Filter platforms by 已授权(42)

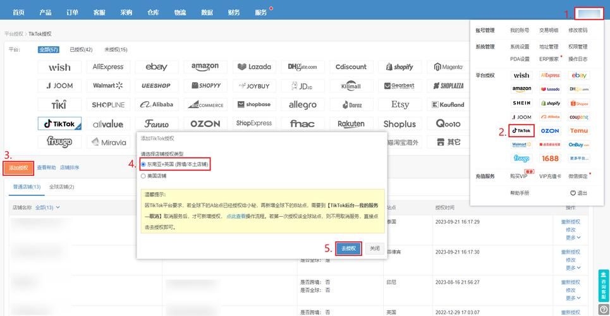[81, 50]
